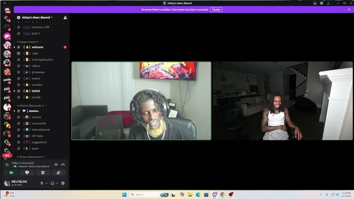Open Copilot from the taskbar
This screenshot has height=199, width=354.
182,195
